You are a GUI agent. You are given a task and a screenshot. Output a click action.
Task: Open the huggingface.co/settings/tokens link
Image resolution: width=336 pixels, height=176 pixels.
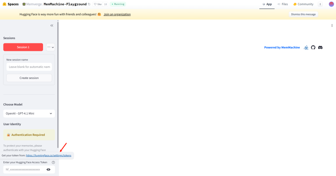[49, 155]
